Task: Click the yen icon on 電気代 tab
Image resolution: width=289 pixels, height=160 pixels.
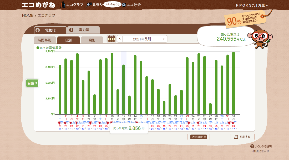Action: 38,30
